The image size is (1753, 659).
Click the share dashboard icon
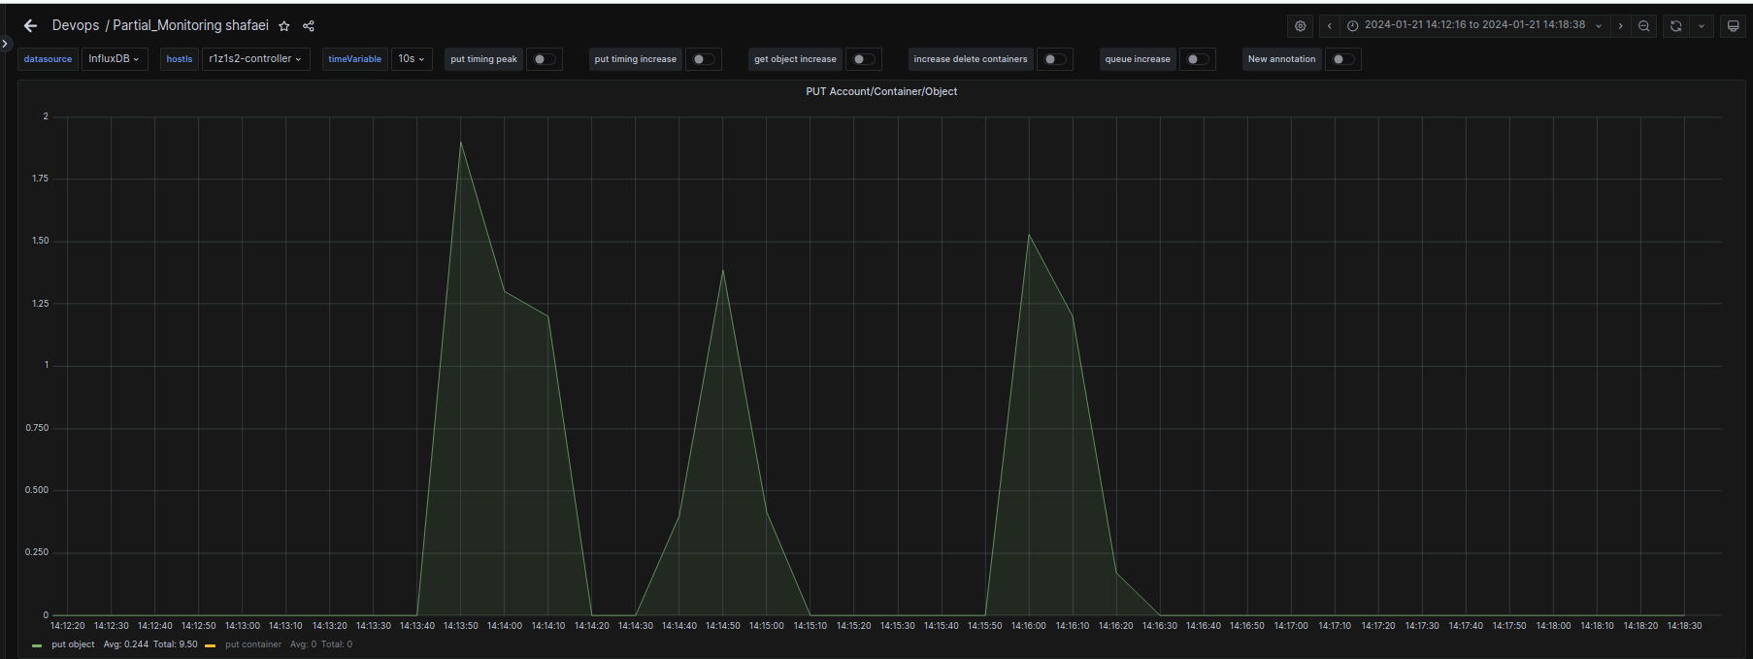pos(309,26)
